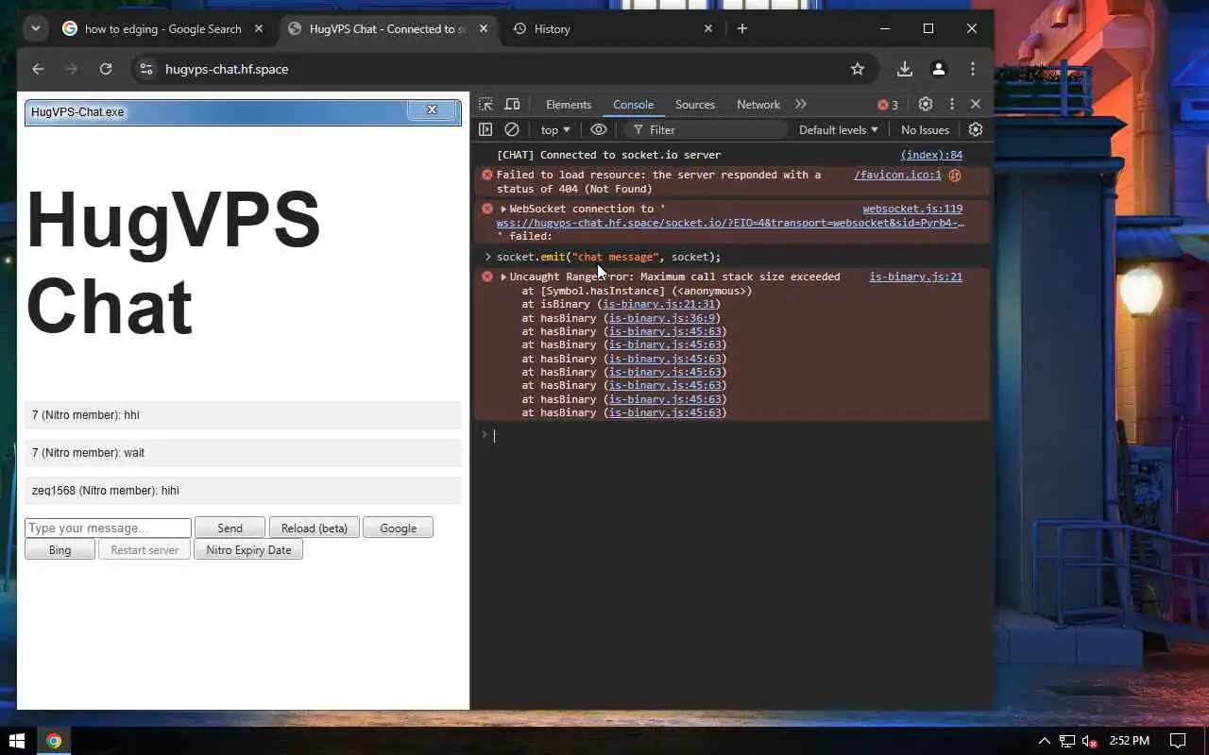
Task: Reload the hugvps-chat page
Action: (x=106, y=69)
